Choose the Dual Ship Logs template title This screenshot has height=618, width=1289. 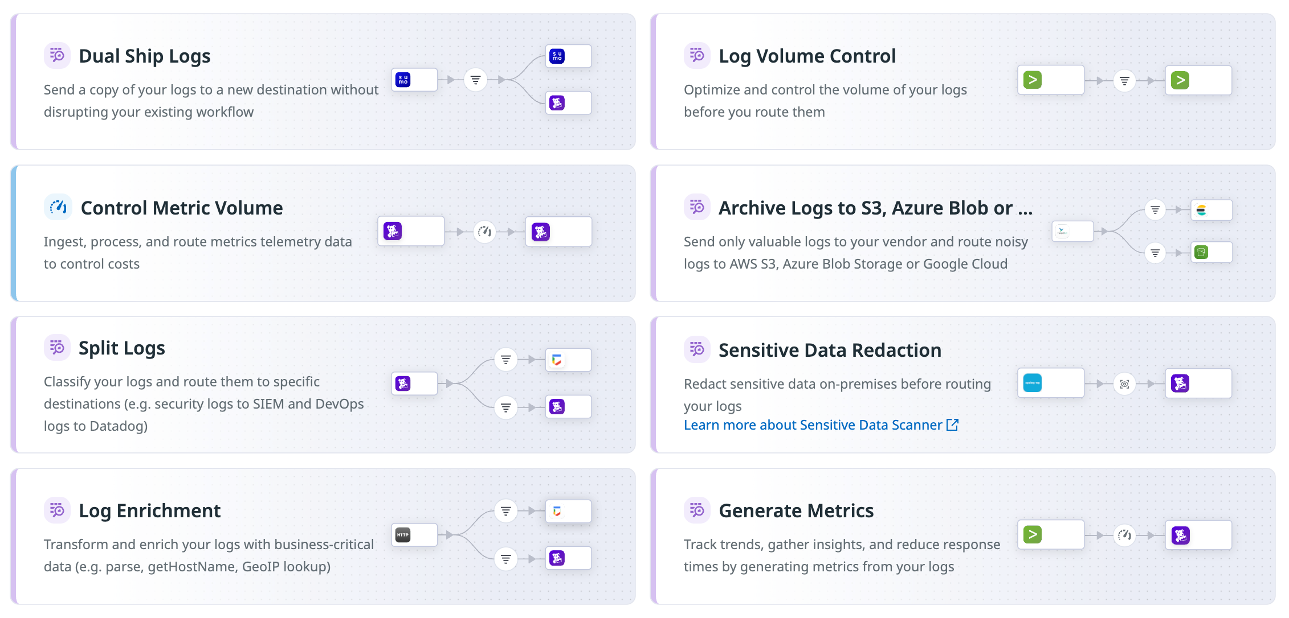(x=145, y=56)
